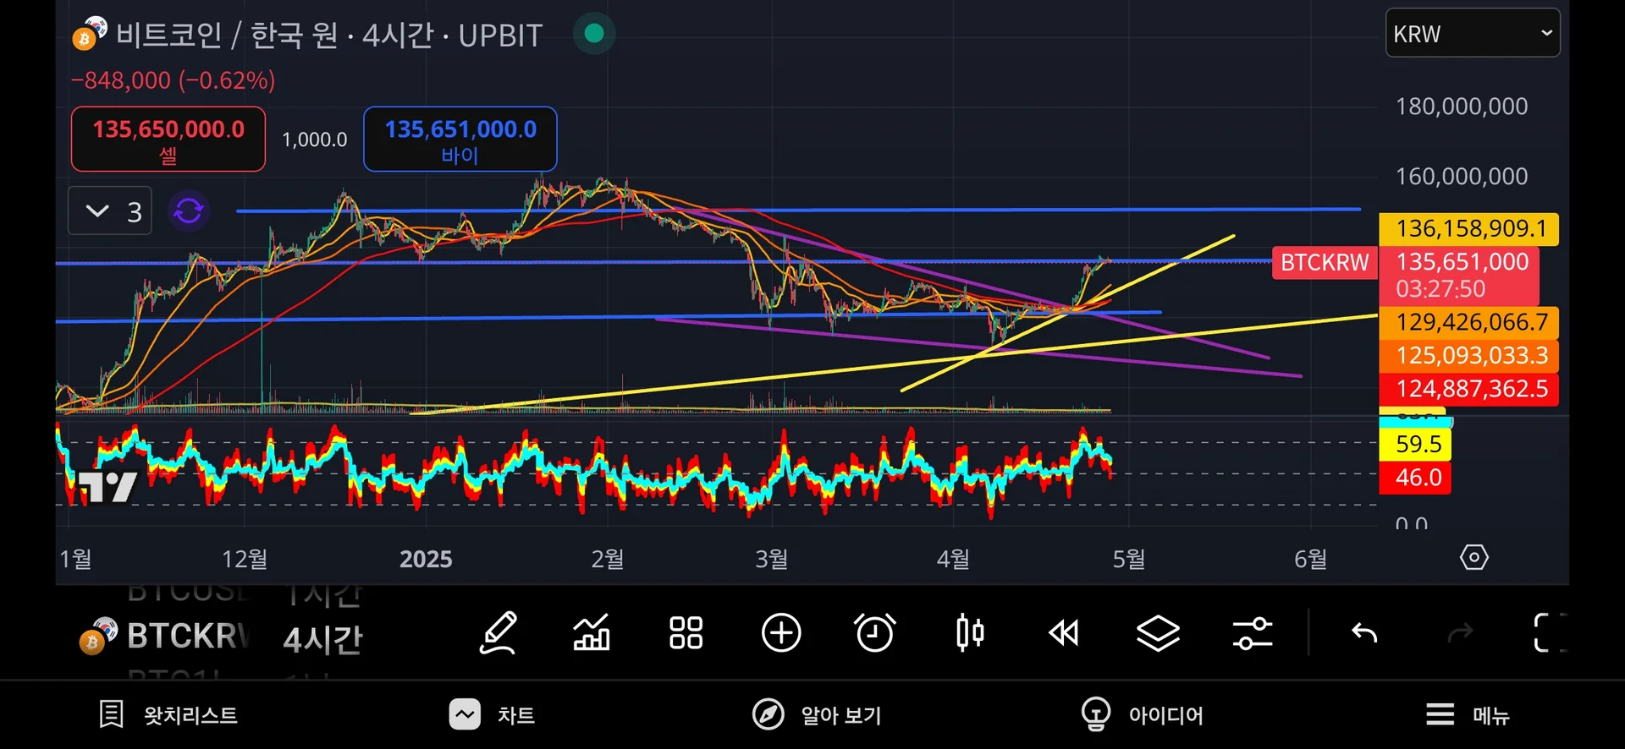Create an alert with the alarm clock icon
The height and width of the screenshot is (749, 1625).
tap(874, 632)
